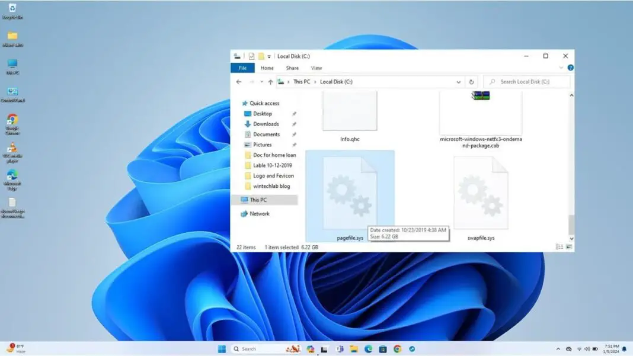This screenshot has height=356, width=633.
Task: Open file Properties from the Quick Access toolbar
Action: [251, 56]
